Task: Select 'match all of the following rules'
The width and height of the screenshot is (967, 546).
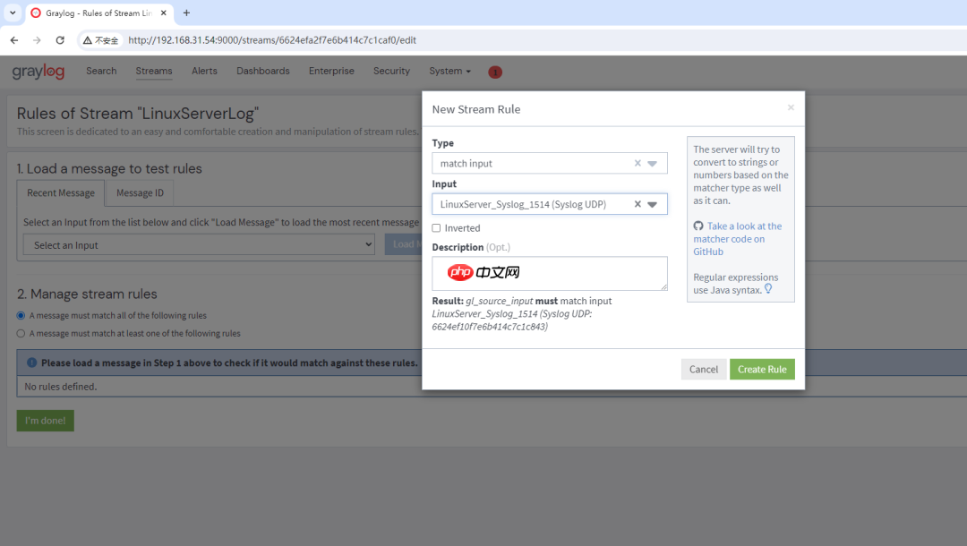Action: (21, 316)
